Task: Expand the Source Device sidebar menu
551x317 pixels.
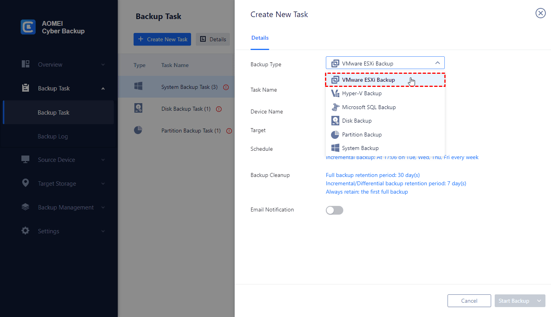Action: [x=63, y=160]
